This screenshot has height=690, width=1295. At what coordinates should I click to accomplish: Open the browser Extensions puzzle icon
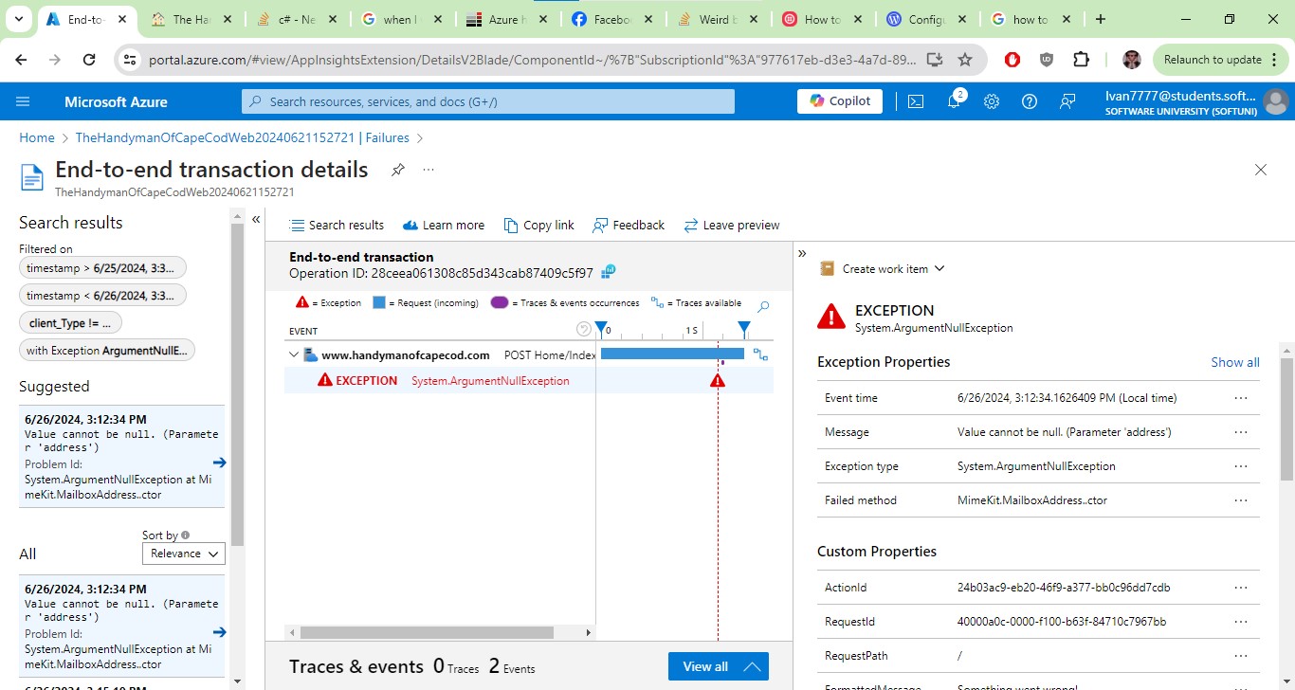point(1081,59)
